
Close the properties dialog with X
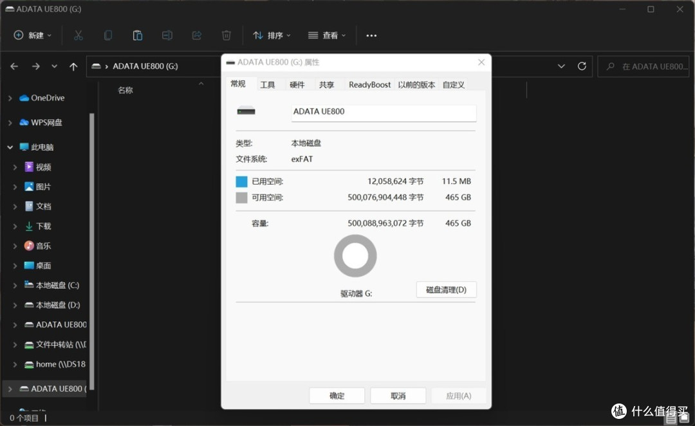(x=481, y=62)
